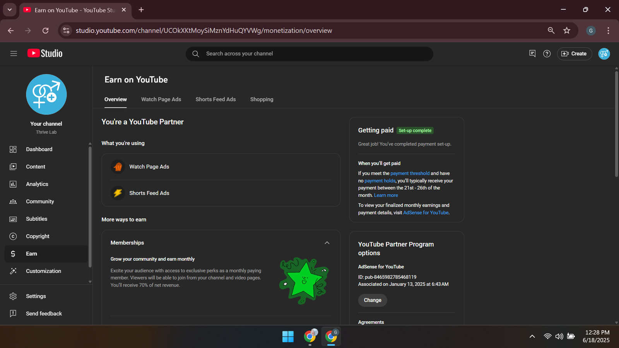The height and width of the screenshot is (348, 619).
Task: Click the channel profile picture in sidebar
Action: pos(46,94)
